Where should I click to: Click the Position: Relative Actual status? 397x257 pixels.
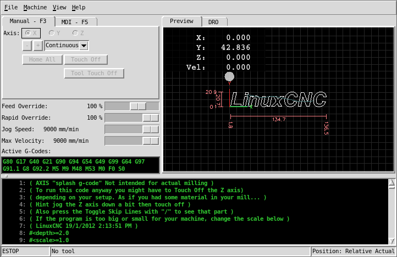(x=354, y=251)
